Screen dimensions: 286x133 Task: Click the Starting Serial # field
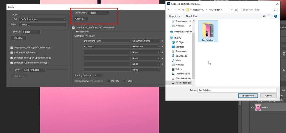[98, 75]
